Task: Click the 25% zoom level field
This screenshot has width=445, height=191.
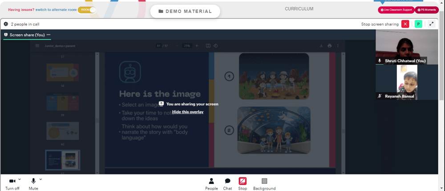Action: [x=187, y=46]
